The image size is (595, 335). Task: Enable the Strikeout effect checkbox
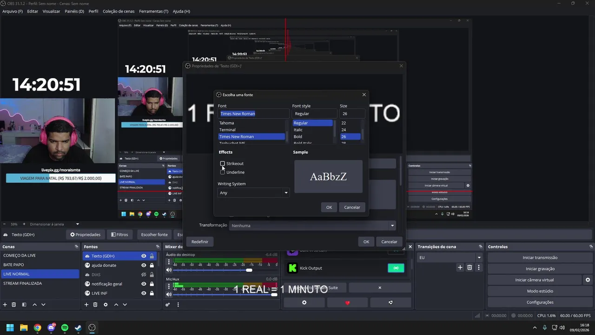point(223,164)
